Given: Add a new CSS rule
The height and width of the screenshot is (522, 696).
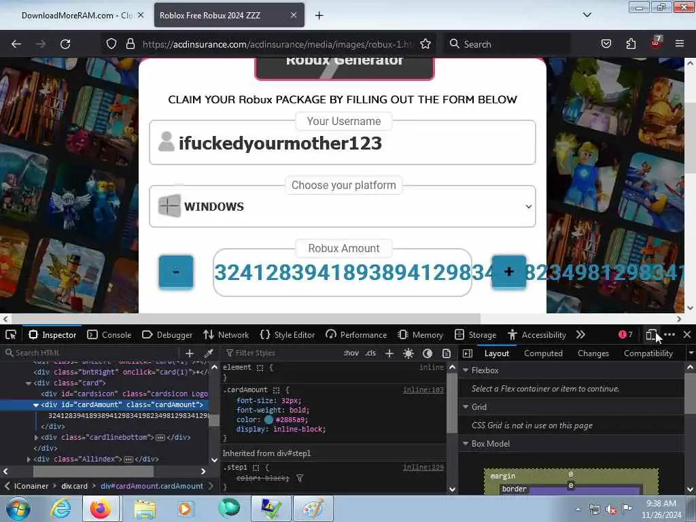Looking at the screenshot, I should point(389,353).
